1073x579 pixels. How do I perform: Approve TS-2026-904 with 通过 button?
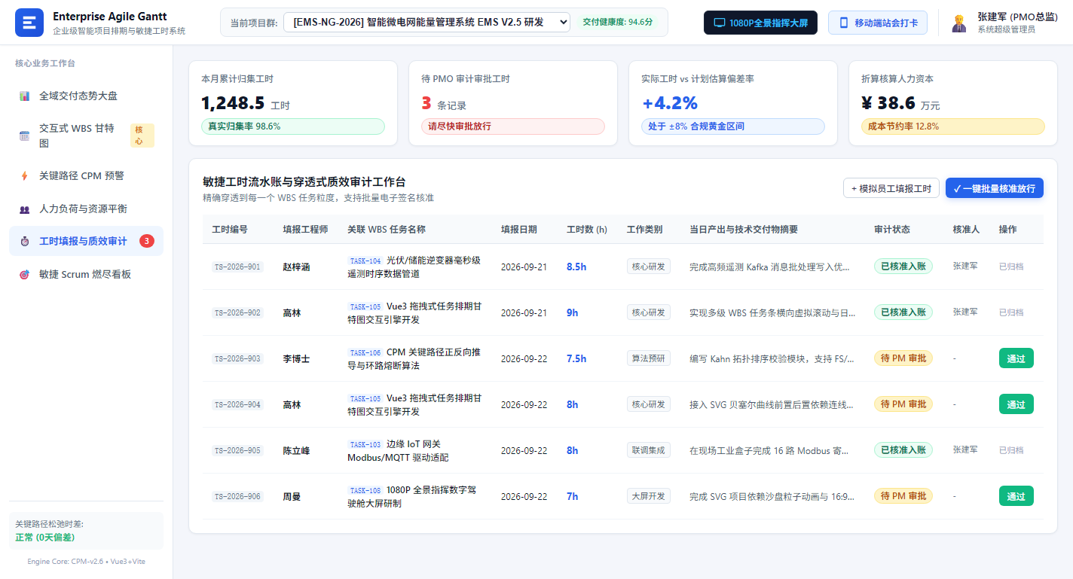(x=1016, y=404)
